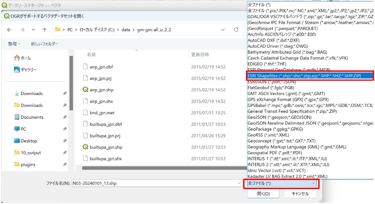Select ホーム in the navigation pane

(23, 58)
